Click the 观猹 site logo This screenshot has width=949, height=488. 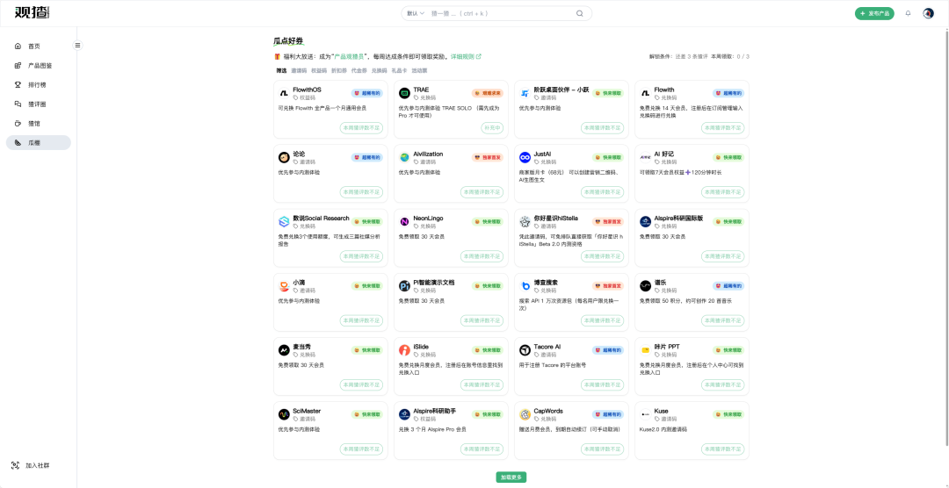tap(33, 12)
